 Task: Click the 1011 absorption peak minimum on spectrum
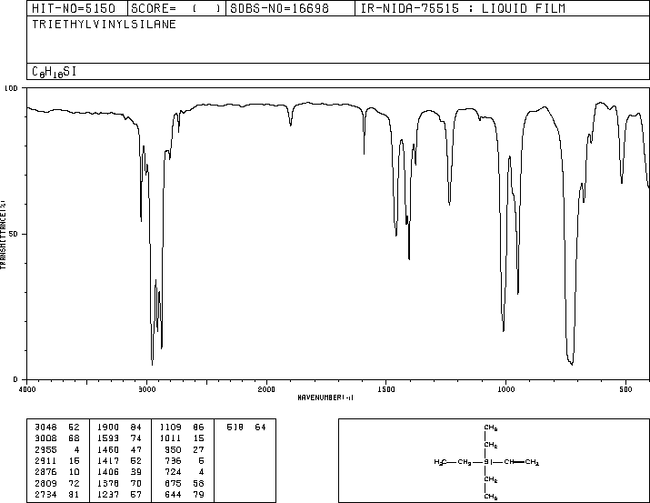504,330
